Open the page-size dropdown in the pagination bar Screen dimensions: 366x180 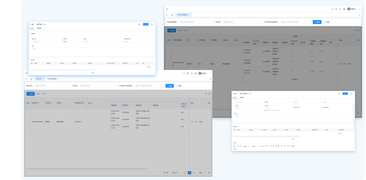tap(175, 173)
